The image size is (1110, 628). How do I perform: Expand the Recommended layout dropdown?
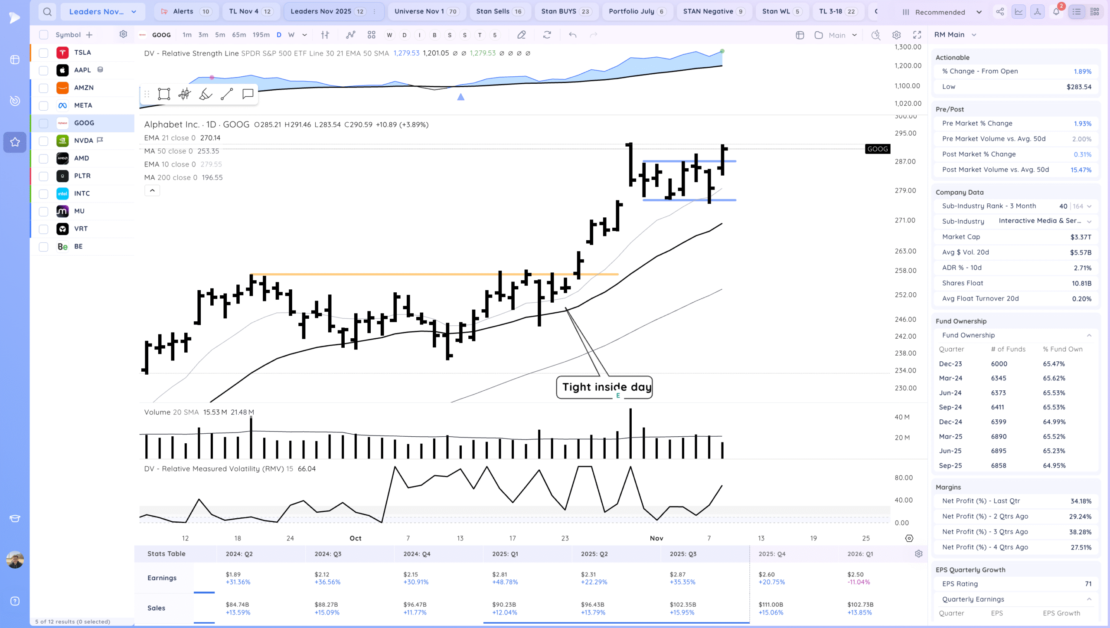click(979, 12)
